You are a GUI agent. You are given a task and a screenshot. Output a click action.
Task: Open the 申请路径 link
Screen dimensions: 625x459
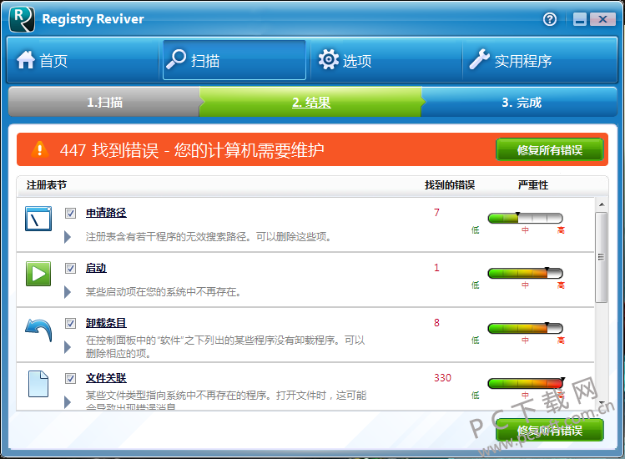106,213
